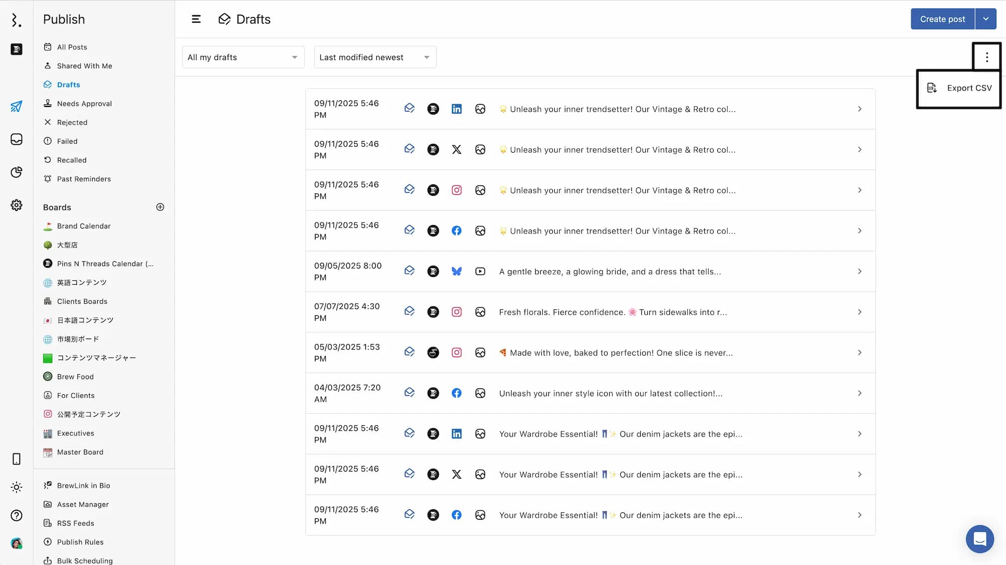The width and height of the screenshot is (1006, 565).
Task: Go to Needs Approval in sidebar
Action: [84, 103]
